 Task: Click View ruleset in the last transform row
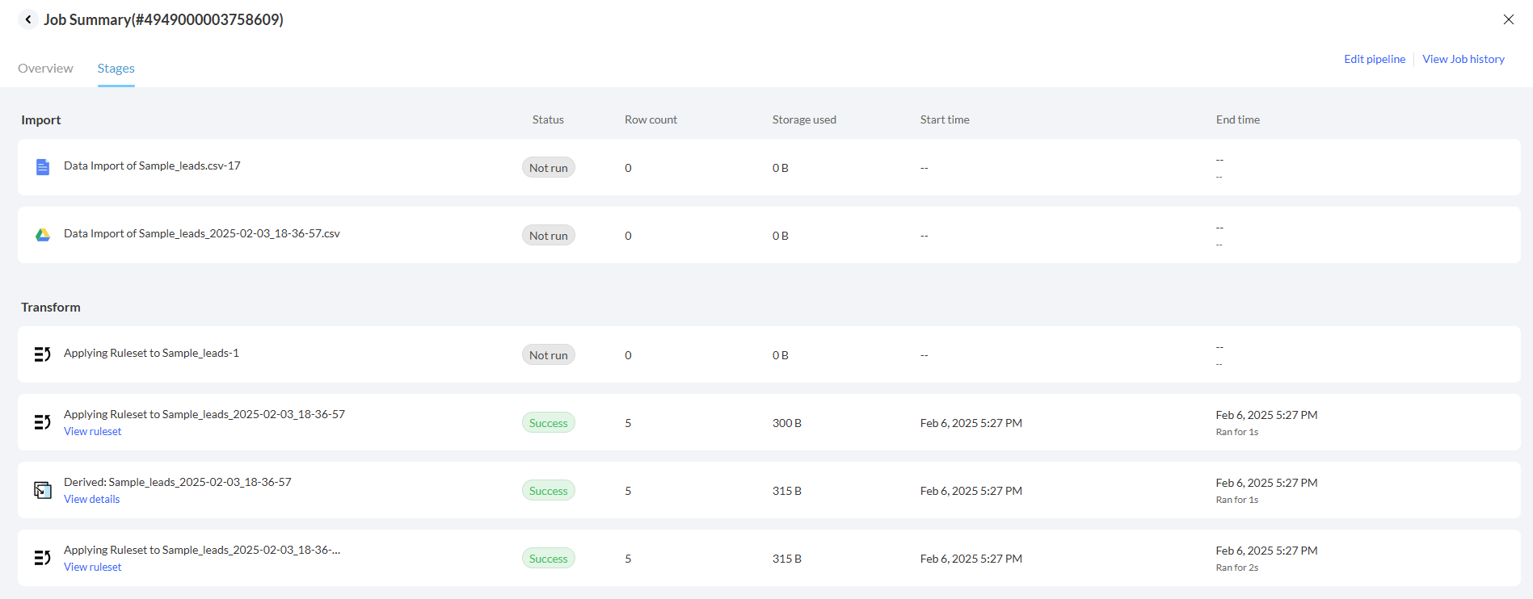click(x=93, y=568)
